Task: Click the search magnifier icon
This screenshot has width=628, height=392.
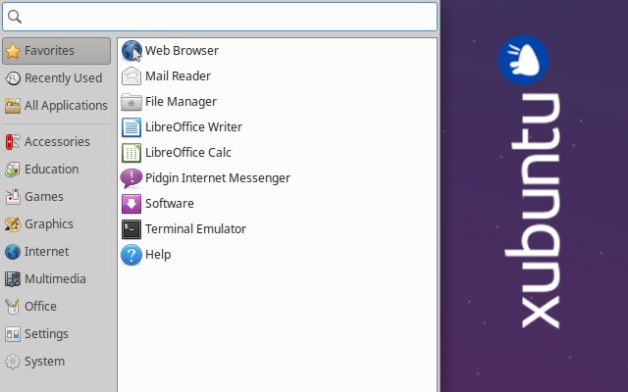Action: coord(15,17)
